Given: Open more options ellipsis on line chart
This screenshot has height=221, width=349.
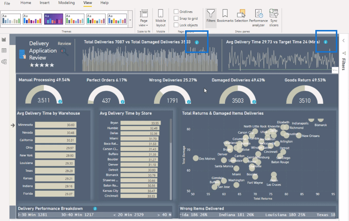Looking at the screenshot, I should tap(335, 70).
